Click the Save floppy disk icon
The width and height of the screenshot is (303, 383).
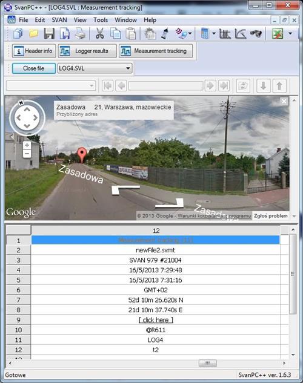tap(49, 33)
